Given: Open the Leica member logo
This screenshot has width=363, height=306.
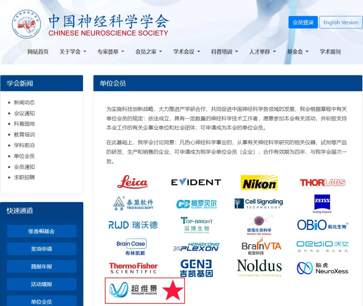Looking at the screenshot, I should [x=132, y=182].
